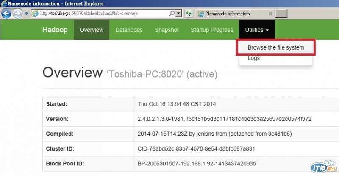Screen dimensions: 339x176
Task: Click the browser Back arrow button
Action: point(6,14)
